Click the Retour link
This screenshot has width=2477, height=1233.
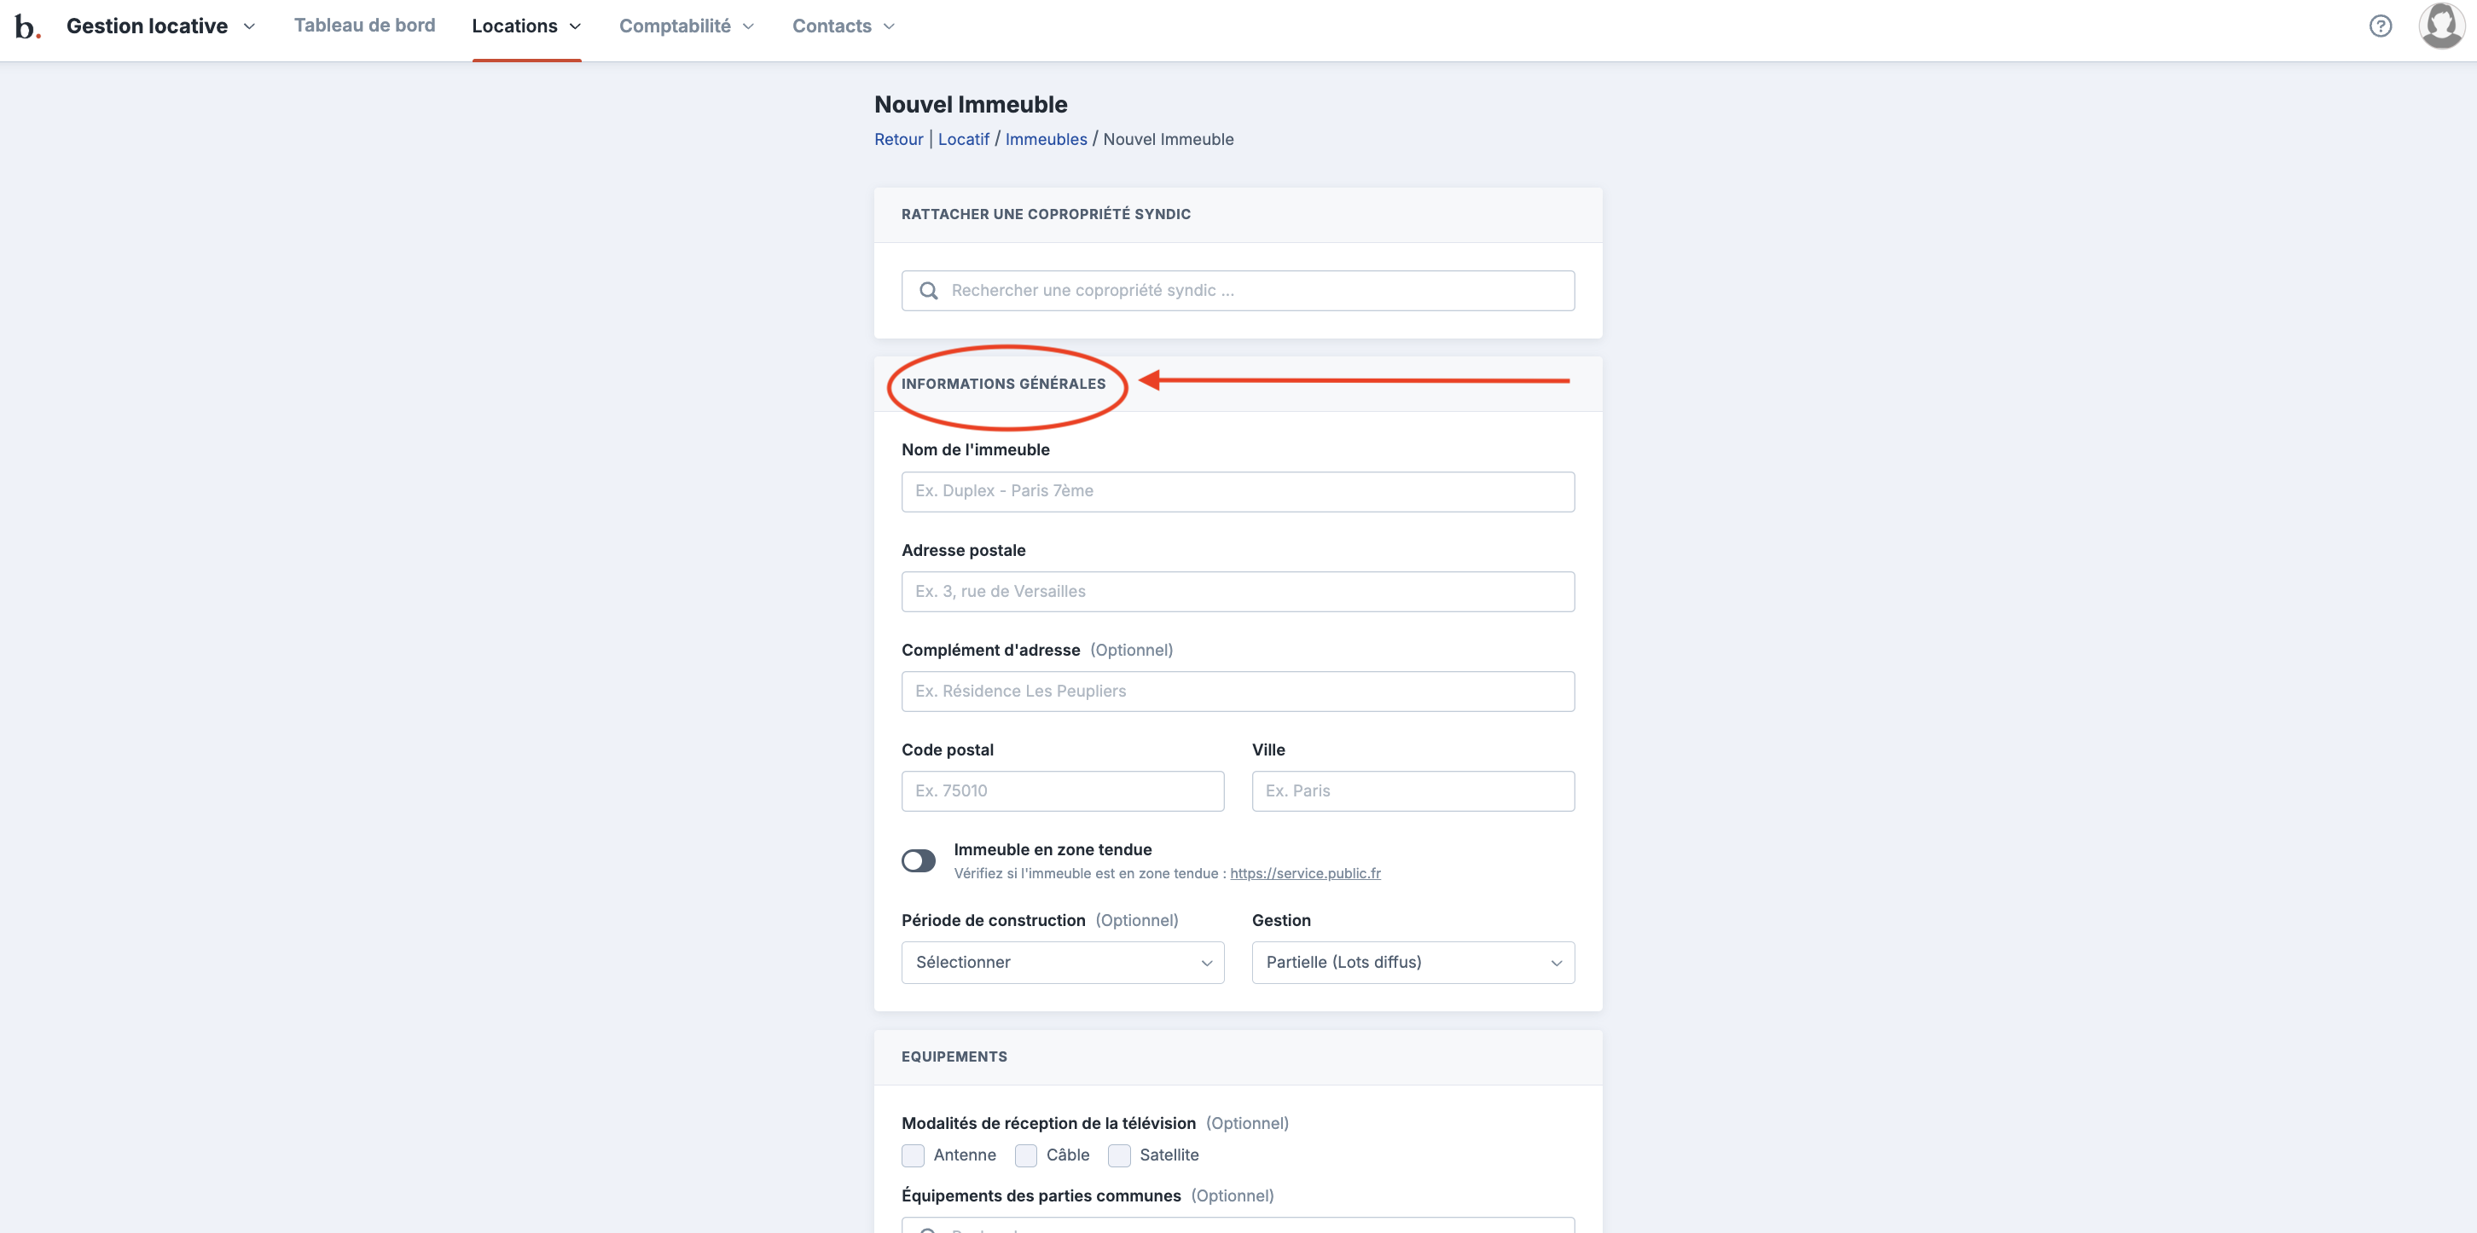(898, 139)
